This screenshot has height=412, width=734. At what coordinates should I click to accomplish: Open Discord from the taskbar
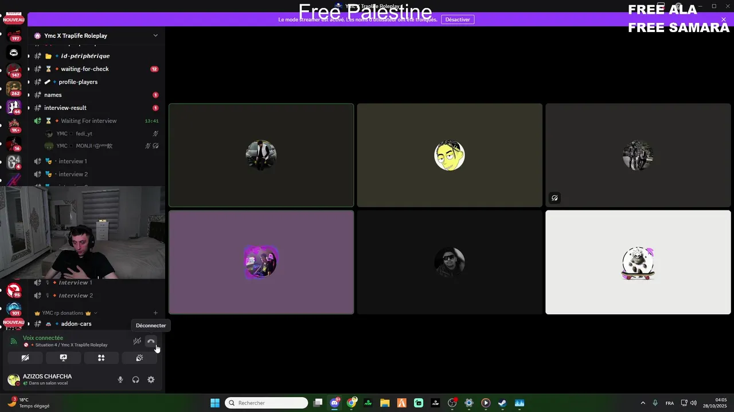335,403
